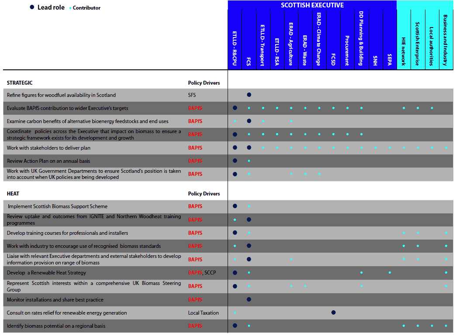Select the ERAD - Waste column header
This screenshot has width=456, height=336.
305,50
